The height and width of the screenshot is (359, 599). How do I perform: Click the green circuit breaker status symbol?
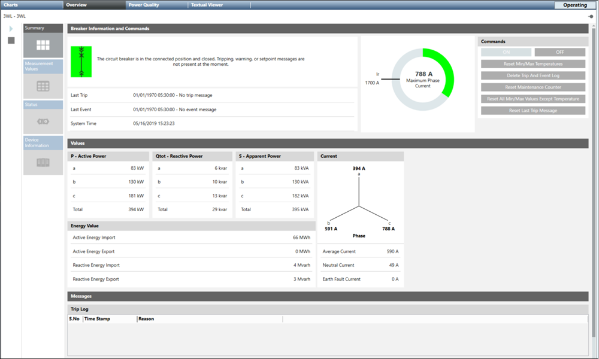tap(81, 62)
